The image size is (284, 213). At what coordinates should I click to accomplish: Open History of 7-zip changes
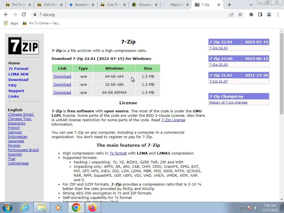(x=228, y=102)
